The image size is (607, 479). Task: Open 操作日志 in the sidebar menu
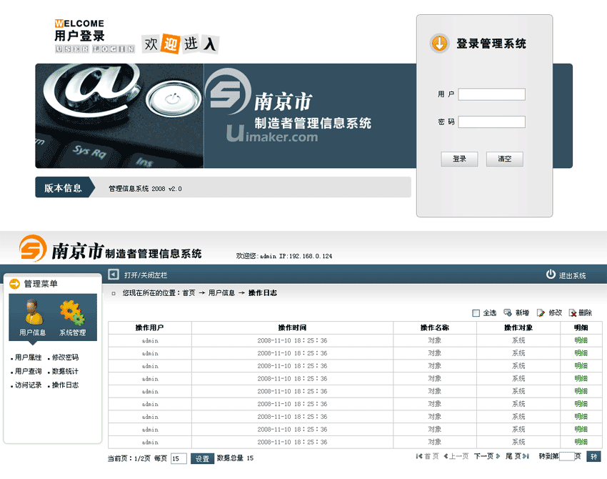pyautogui.click(x=65, y=385)
